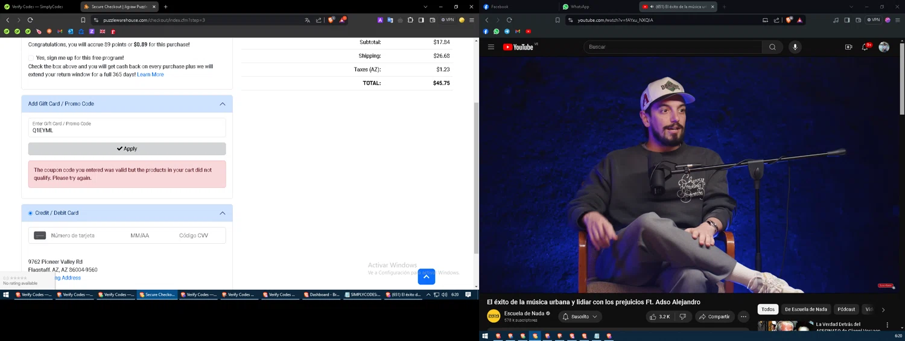
Task: Select 'De Escuela de Nada' filter chip
Action: [806, 310]
